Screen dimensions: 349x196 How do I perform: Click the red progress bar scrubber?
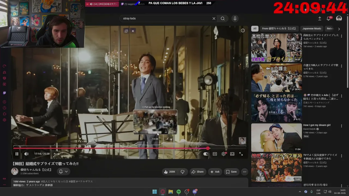click(x=208, y=148)
